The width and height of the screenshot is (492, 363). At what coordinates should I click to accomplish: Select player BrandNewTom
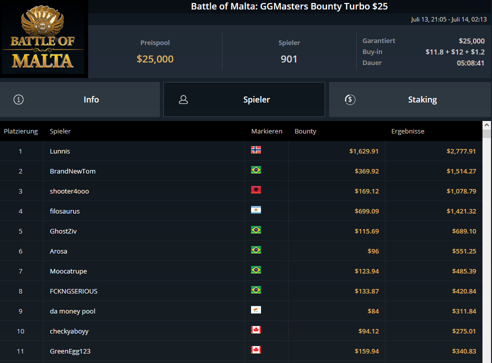tap(73, 171)
